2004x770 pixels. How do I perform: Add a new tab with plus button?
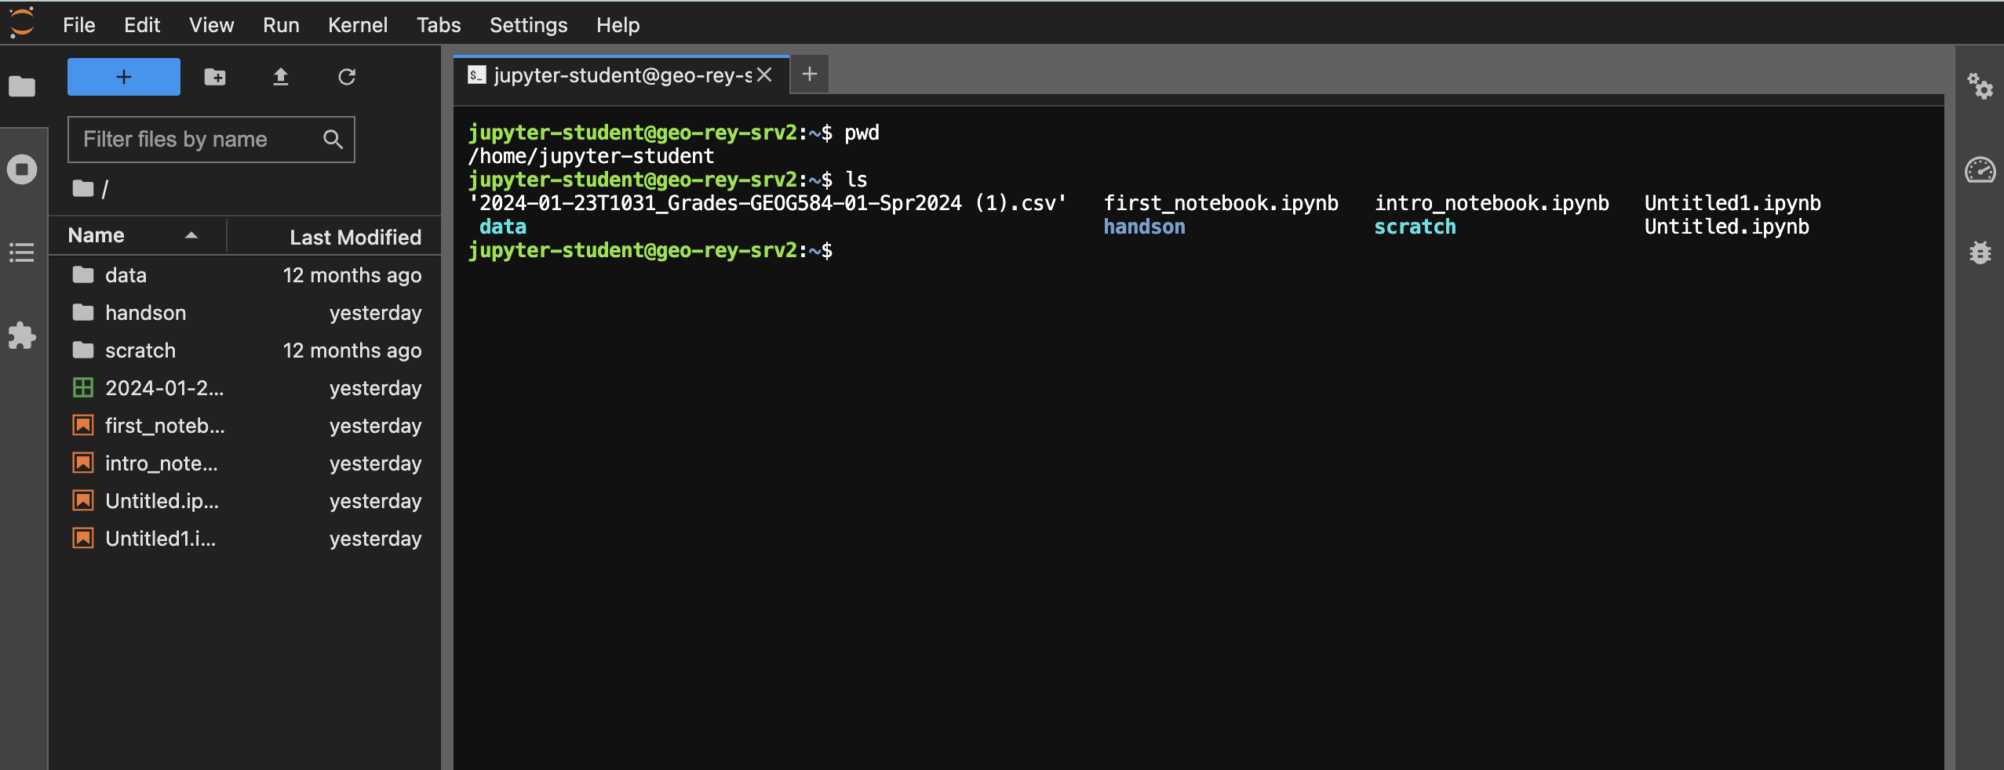810,74
